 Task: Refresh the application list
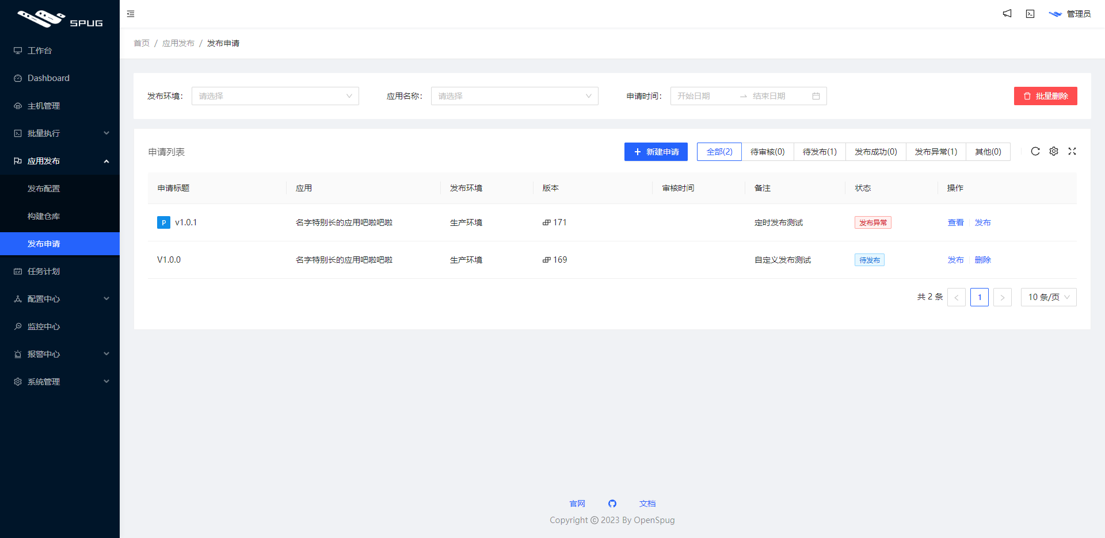(1035, 151)
